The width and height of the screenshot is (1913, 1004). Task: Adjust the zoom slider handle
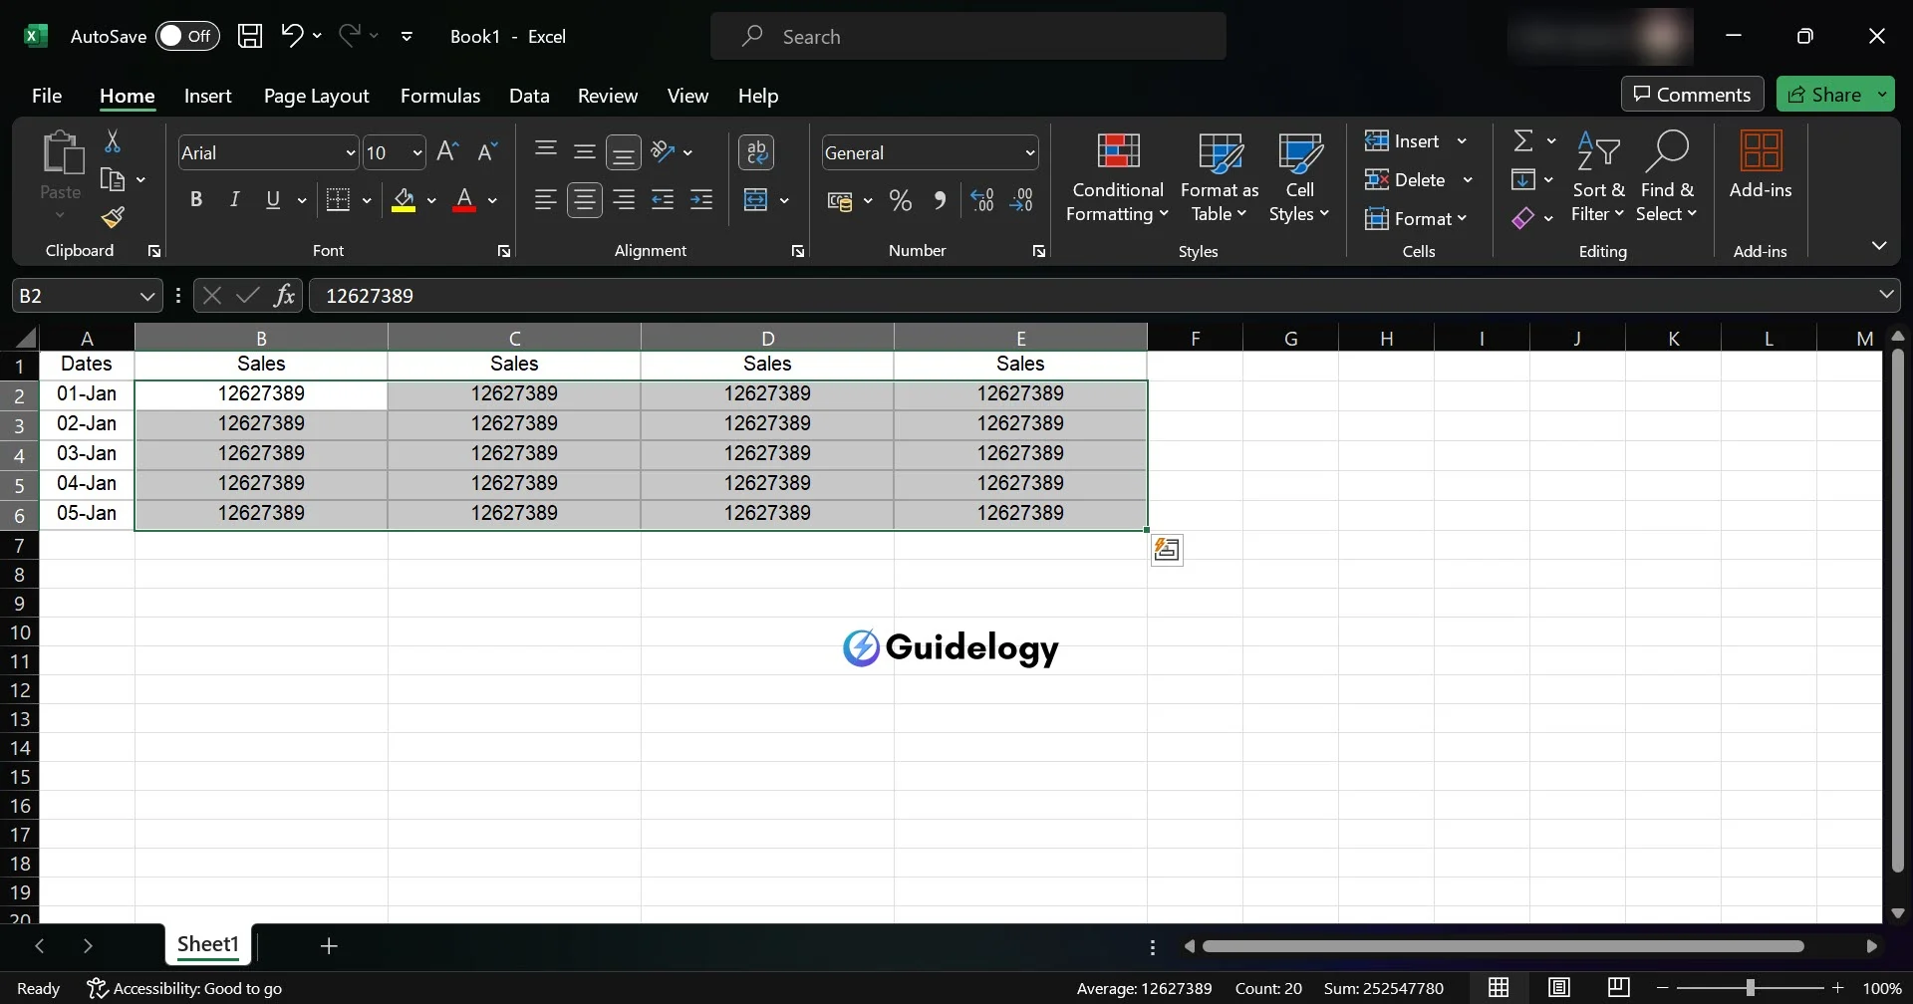coord(1751,988)
